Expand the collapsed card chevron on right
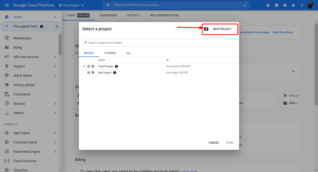 (x=293, y=72)
